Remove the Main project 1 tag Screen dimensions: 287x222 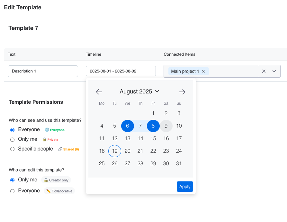click(203, 71)
